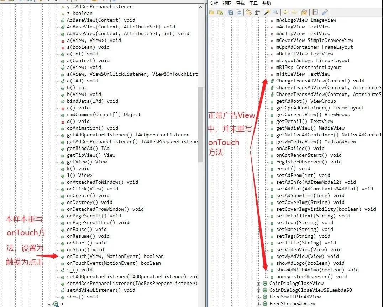Viewport: 383px width, 307px height.
Task: Click the add folder icon with green plus
Action: (220, 12)
